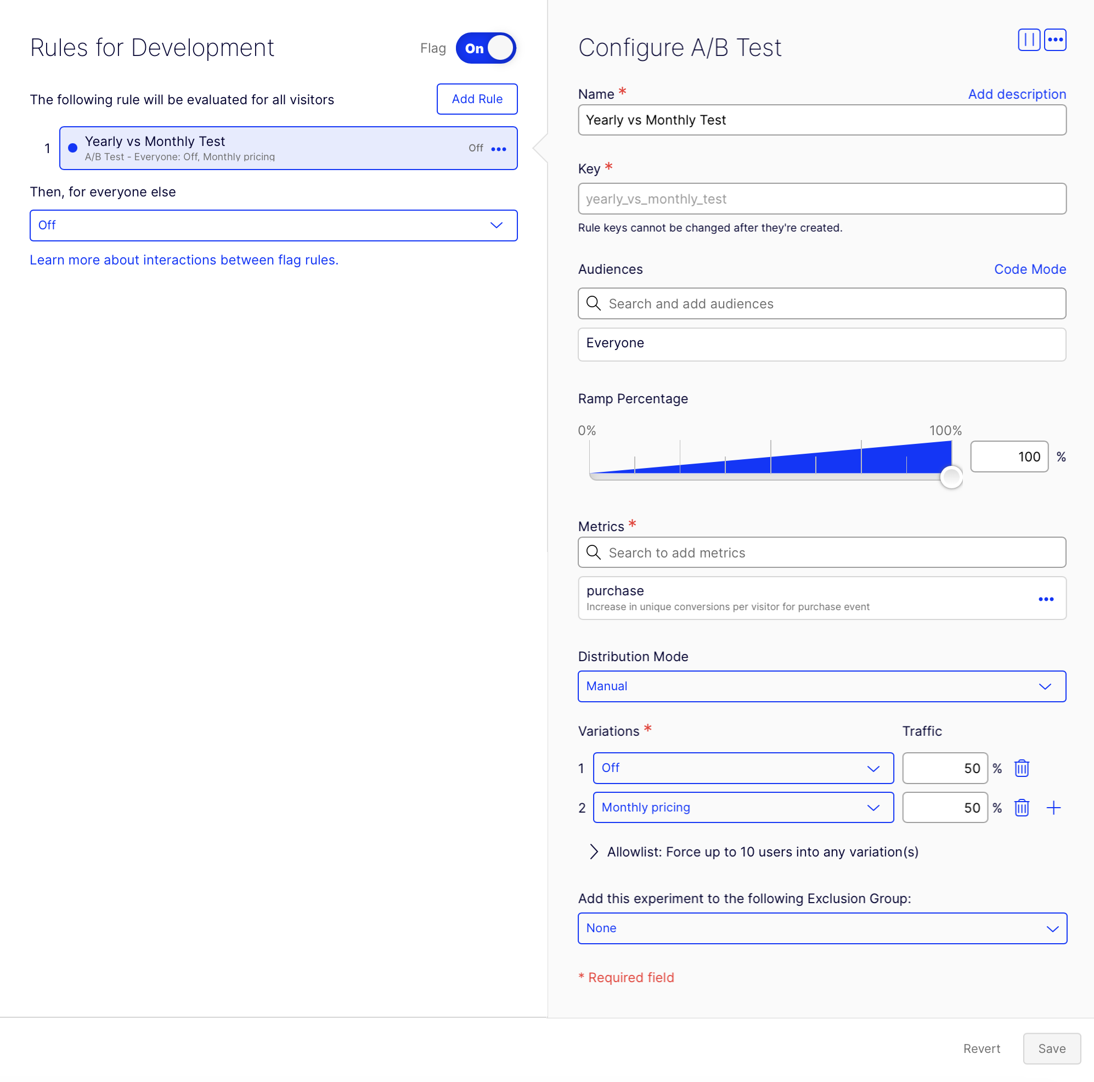Open the Exclusion Group dropdown set to None
The image size is (1094, 1082).
[x=822, y=928]
